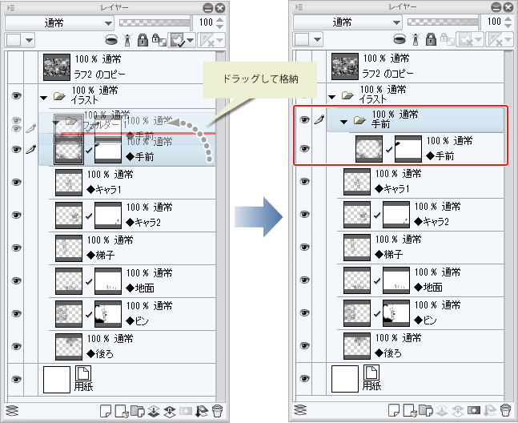The height and width of the screenshot is (423, 518).
Task: Click the Clip to Layer Below icon in right panel
Action: 400,40
